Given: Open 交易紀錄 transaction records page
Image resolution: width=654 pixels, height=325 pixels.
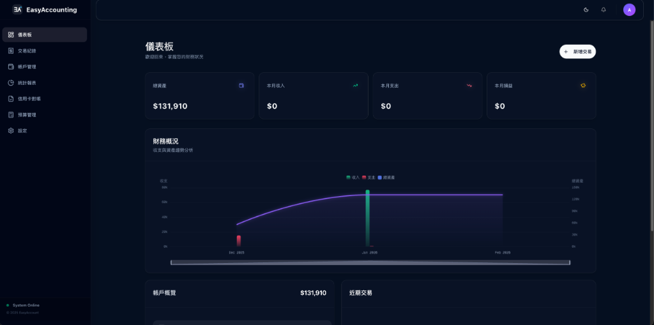Looking at the screenshot, I should point(45,51).
